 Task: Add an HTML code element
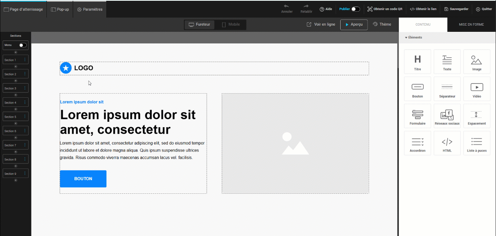447,143
